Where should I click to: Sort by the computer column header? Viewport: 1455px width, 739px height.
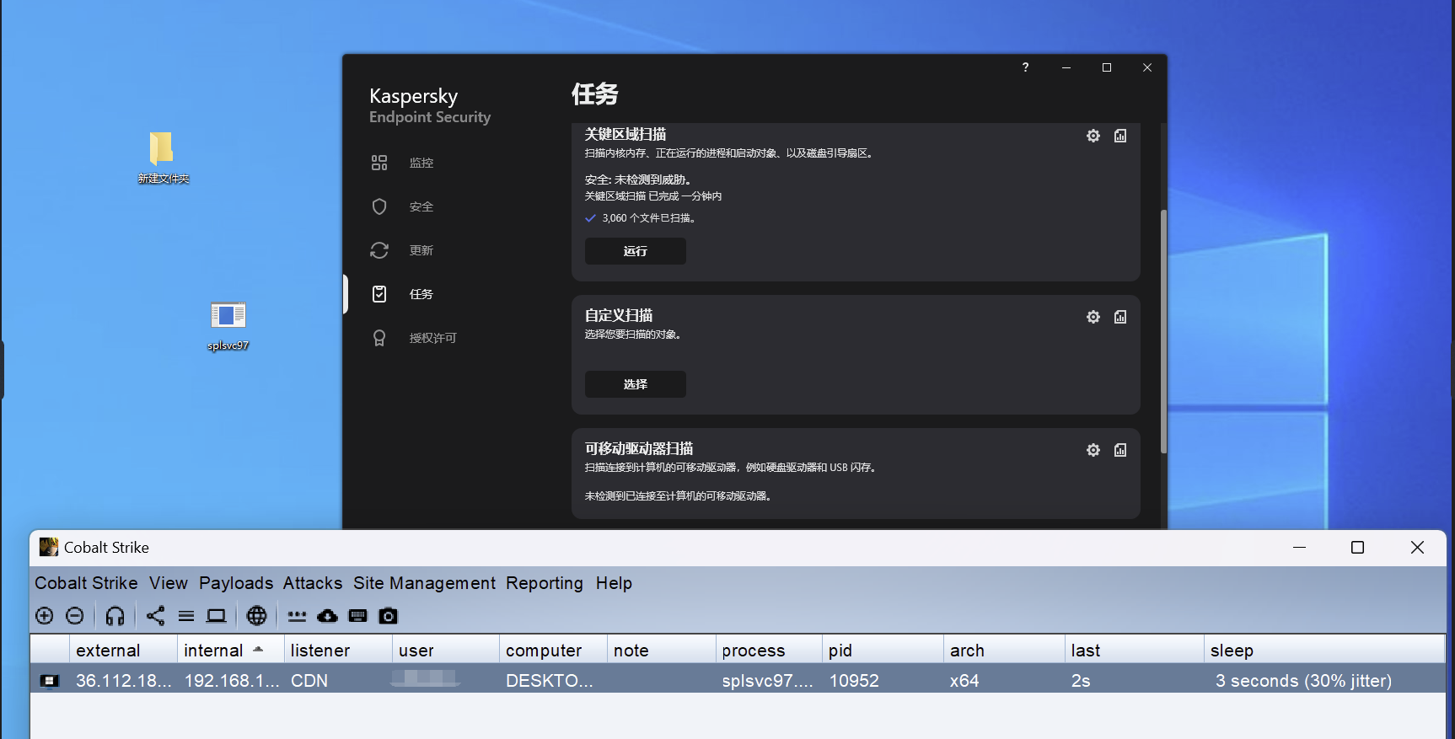553,651
